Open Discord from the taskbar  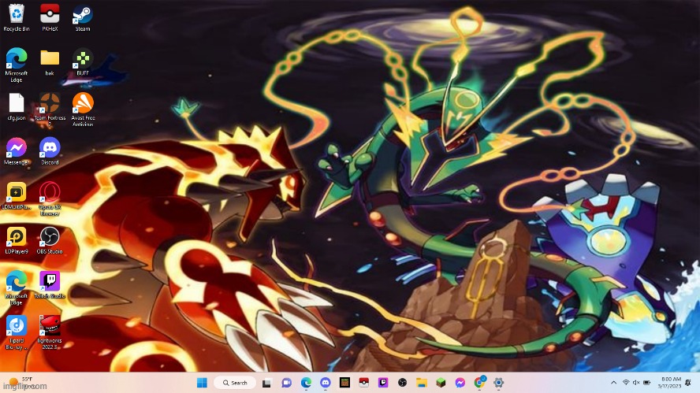coord(326,383)
